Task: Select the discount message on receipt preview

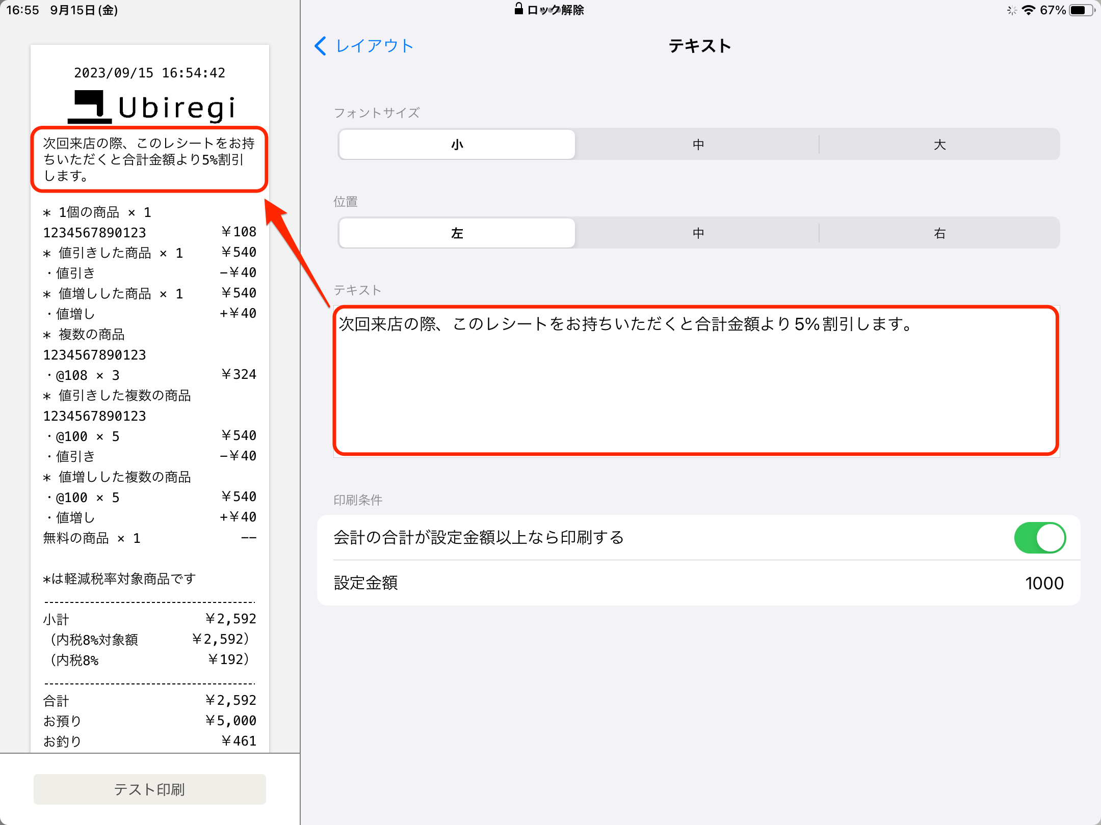Action: [x=149, y=159]
